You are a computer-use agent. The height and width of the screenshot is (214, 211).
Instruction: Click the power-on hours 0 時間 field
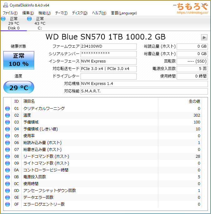192,76
